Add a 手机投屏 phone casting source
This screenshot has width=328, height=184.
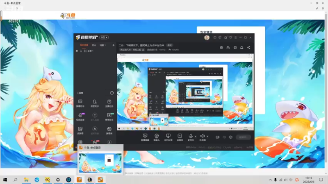[168, 137]
